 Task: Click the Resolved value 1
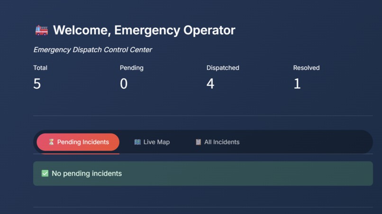pyautogui.click(x=297, y=84)
